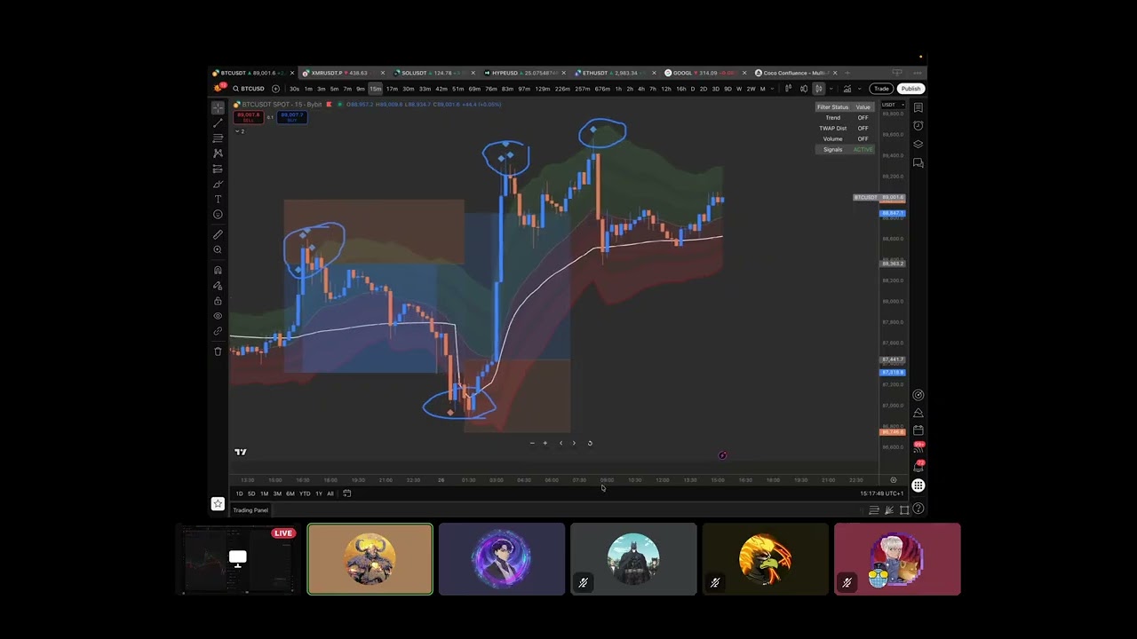
Task: Open the help center question mark
Action: pyautogui.click(x=918, y=509)
